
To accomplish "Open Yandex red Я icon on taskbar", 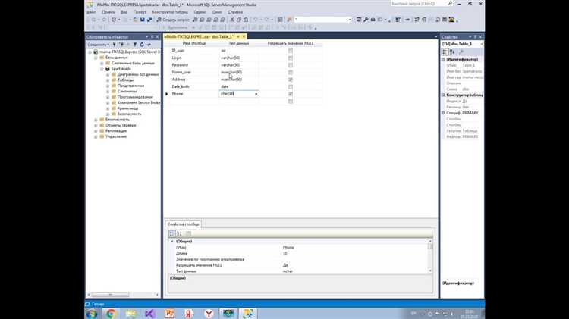I will pyautogui.click(x=189, y=314).
